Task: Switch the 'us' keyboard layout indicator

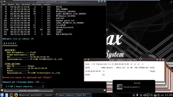Action: 162,95
